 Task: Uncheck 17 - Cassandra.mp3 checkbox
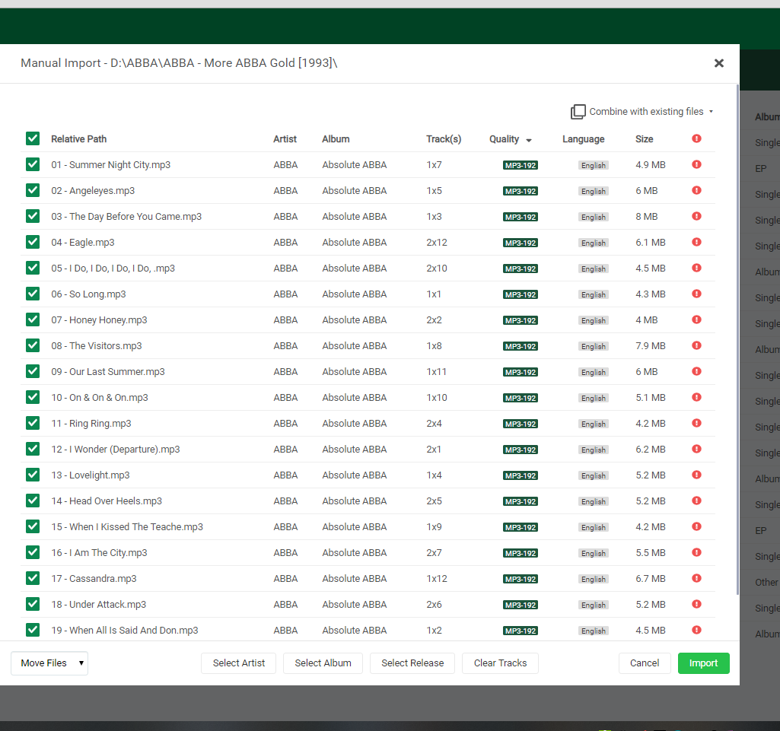coord(33,578)
